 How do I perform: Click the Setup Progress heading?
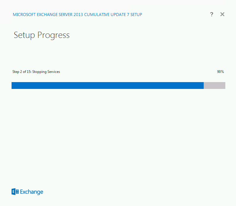click(42, 35)
